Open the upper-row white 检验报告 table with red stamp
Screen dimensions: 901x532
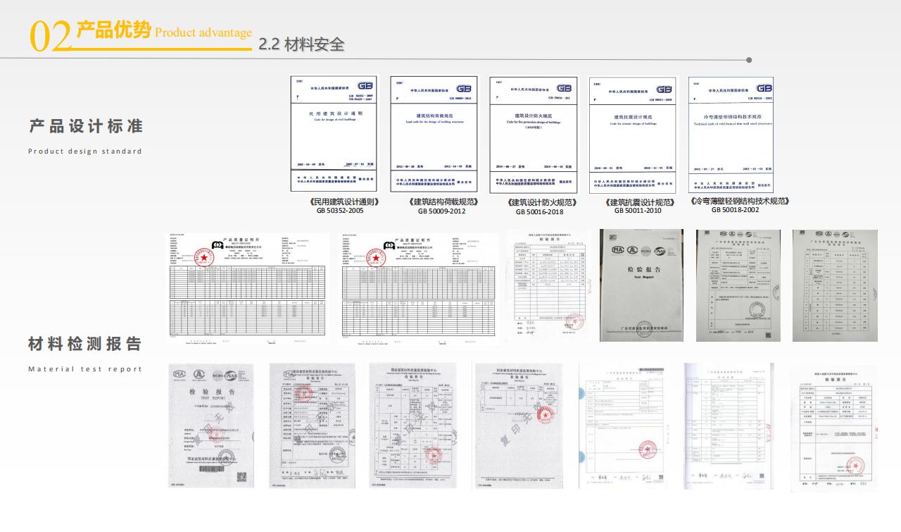[x=549, y=285]
